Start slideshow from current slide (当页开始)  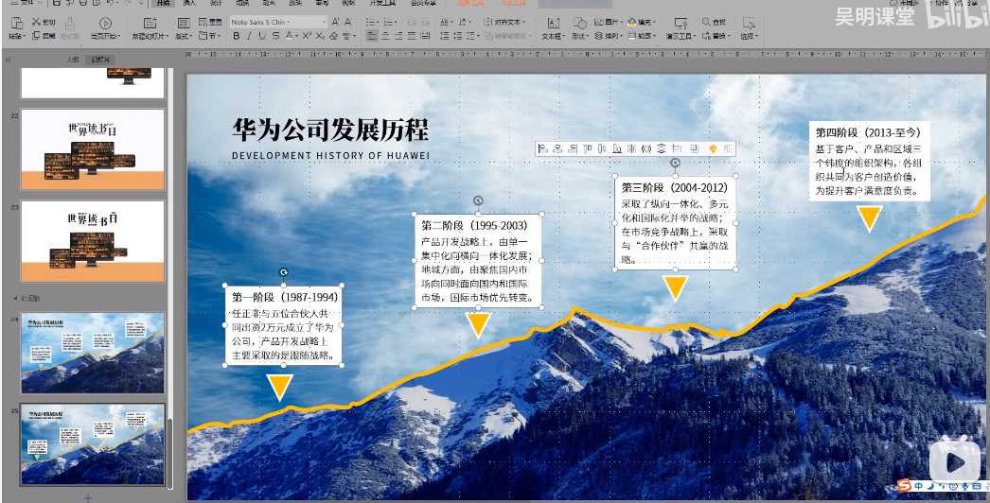[105, 29]
